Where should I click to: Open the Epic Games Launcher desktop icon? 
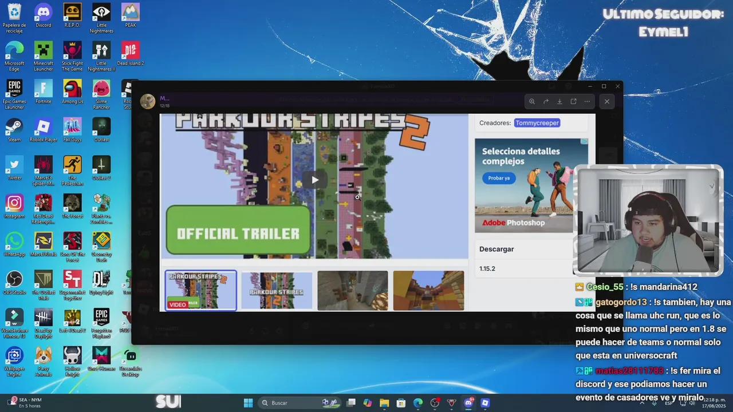14,94
